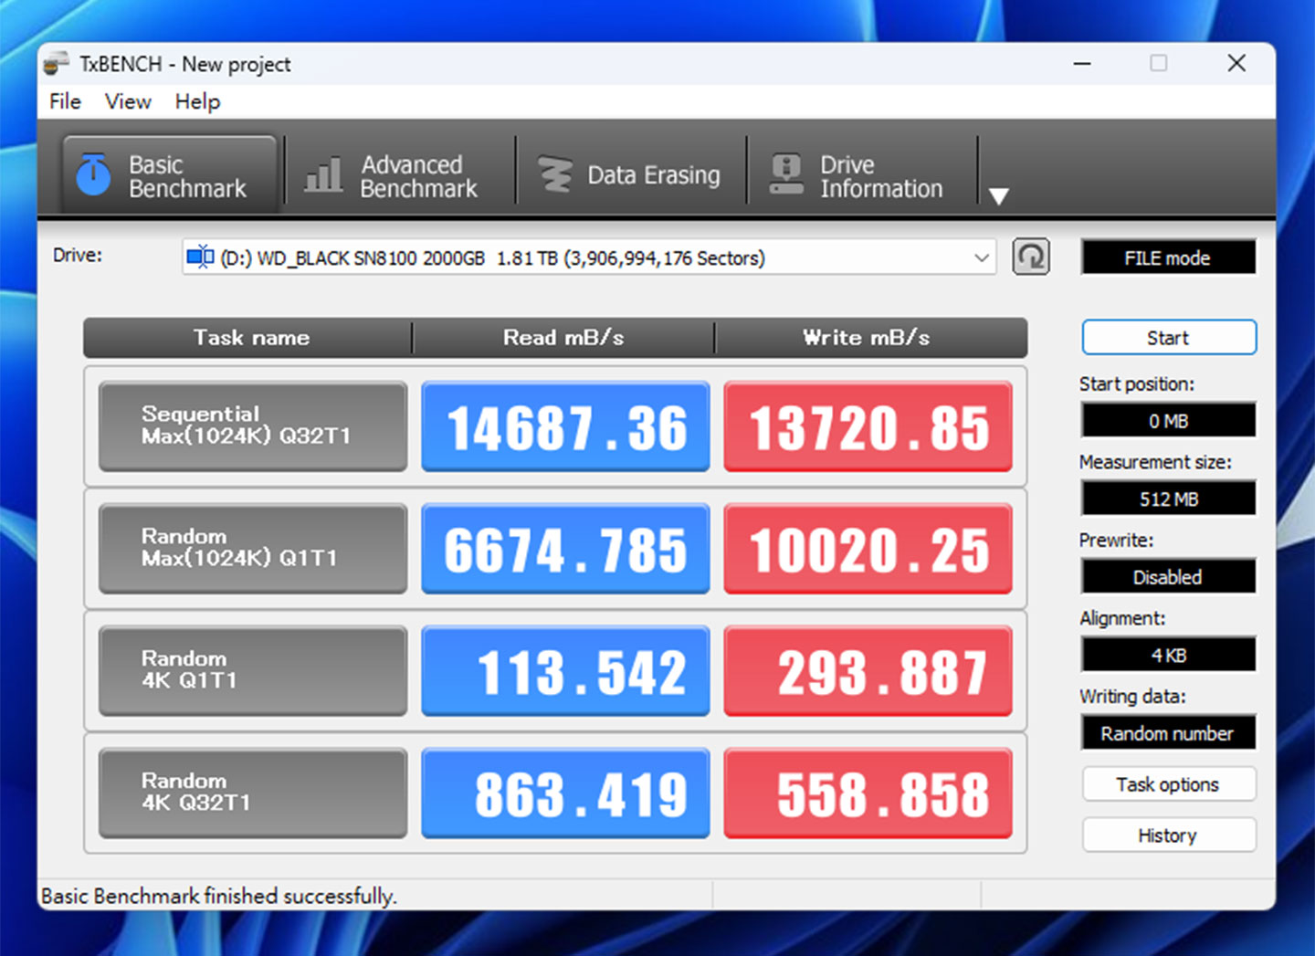Click the drive refresh icon
Screen dimensions: 1315x956
pyautogui.click(x=1031, y=257)
